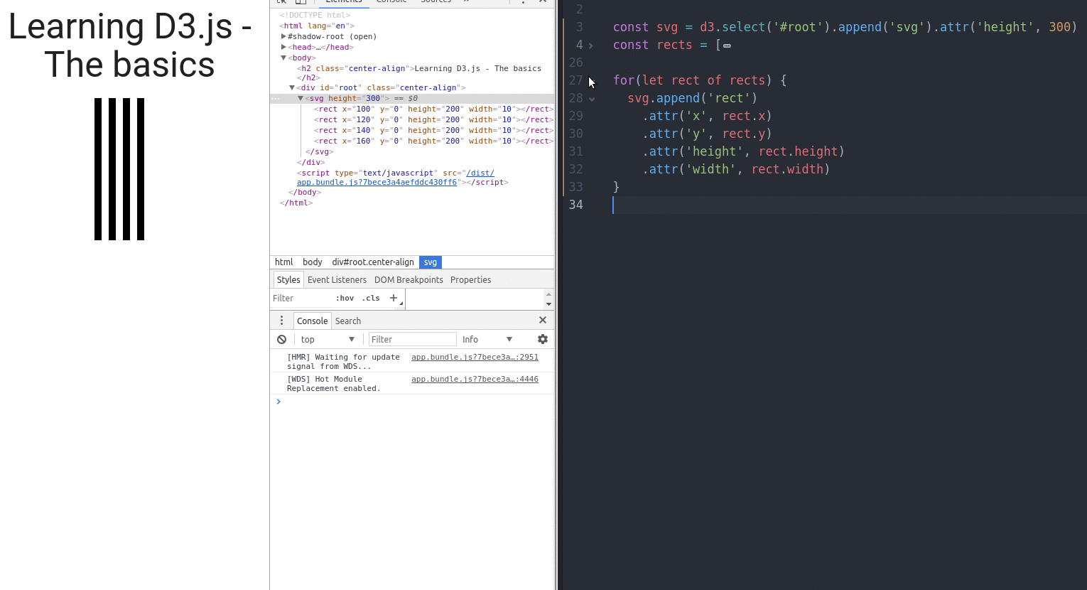Toggle the .cls element classes panel
The height and width of the screenshot is (590, 1087).
(x=371, y=298)
